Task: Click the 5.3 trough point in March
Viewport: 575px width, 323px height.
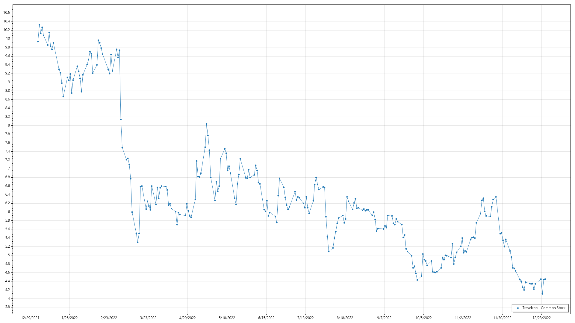Action: pyautogui.click(x=137, y=242)
